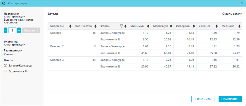This screenshot has height=106, width=246.
Task: Click the Скрыть детали link
Action: (232, 14)
